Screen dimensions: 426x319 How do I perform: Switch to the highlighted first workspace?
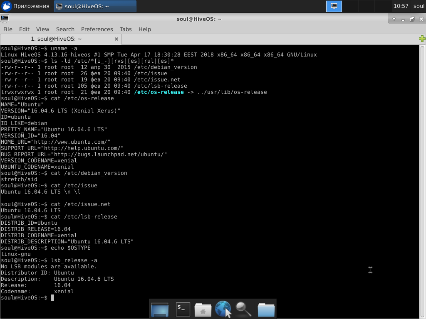click(x=334, y=6)
